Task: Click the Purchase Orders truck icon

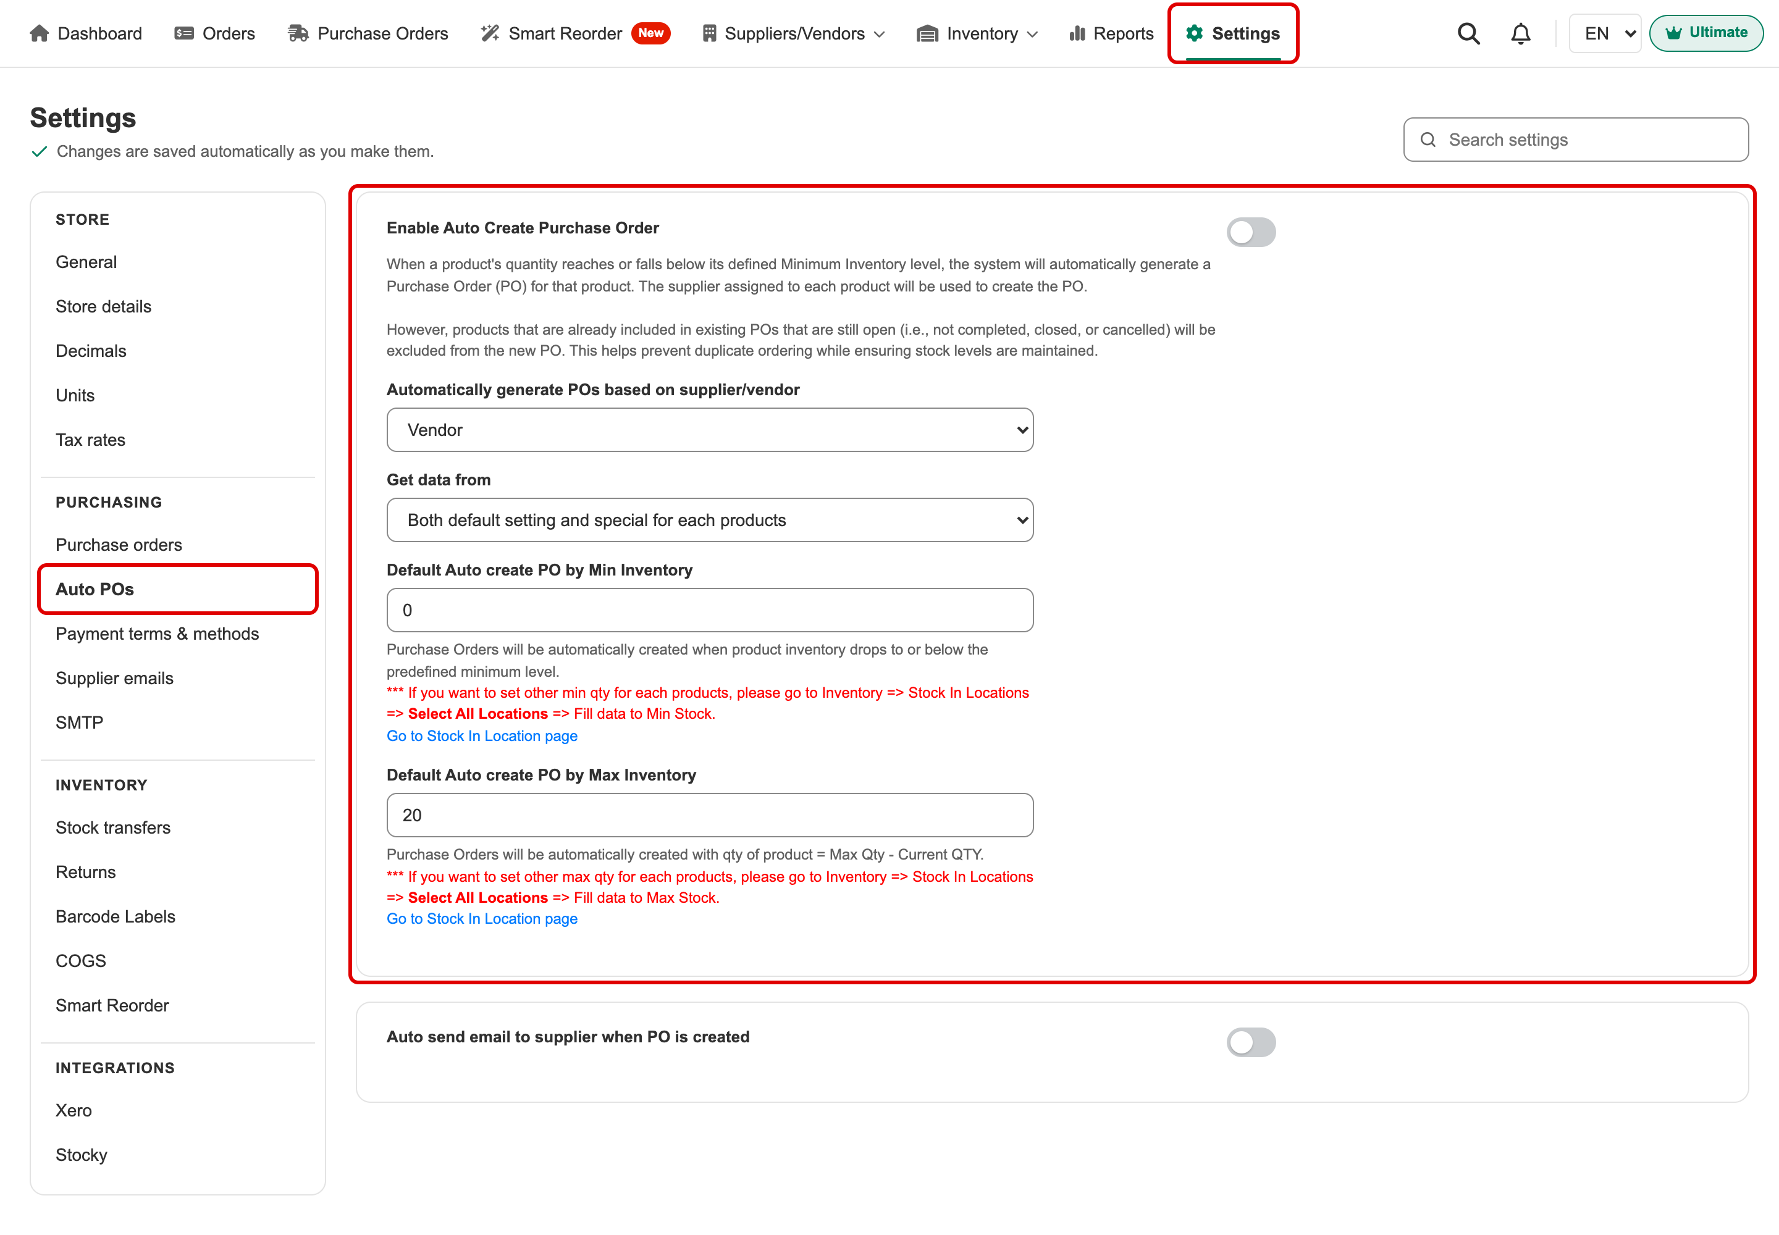Action: point(298,33)
